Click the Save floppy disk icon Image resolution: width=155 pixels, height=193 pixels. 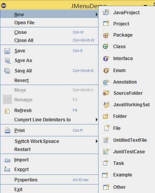click(x=7, y=51)
